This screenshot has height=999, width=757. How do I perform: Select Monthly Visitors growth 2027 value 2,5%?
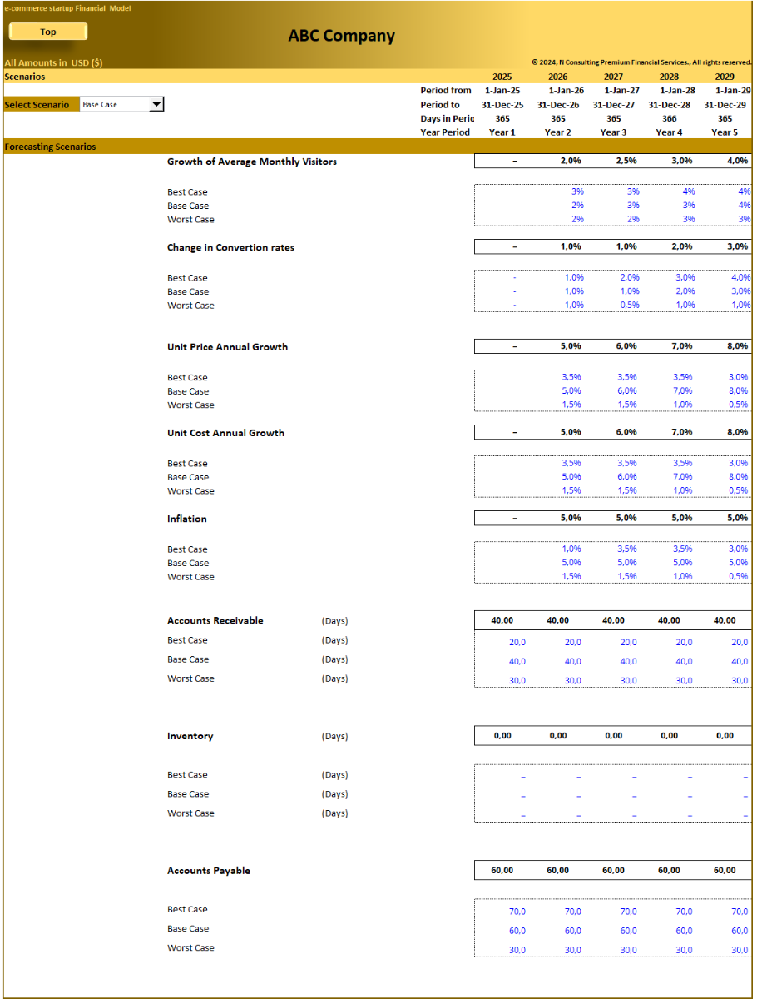(x=626, y=162)
